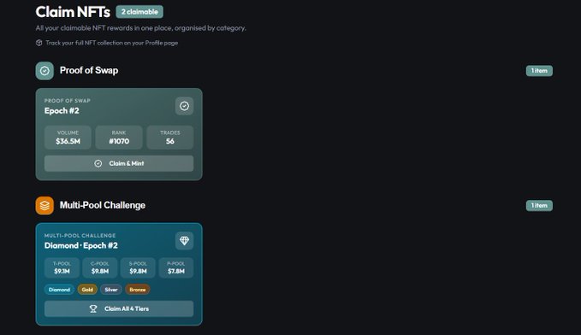Click the 1 item badge for Proof of Swap

tap(539, 71)
